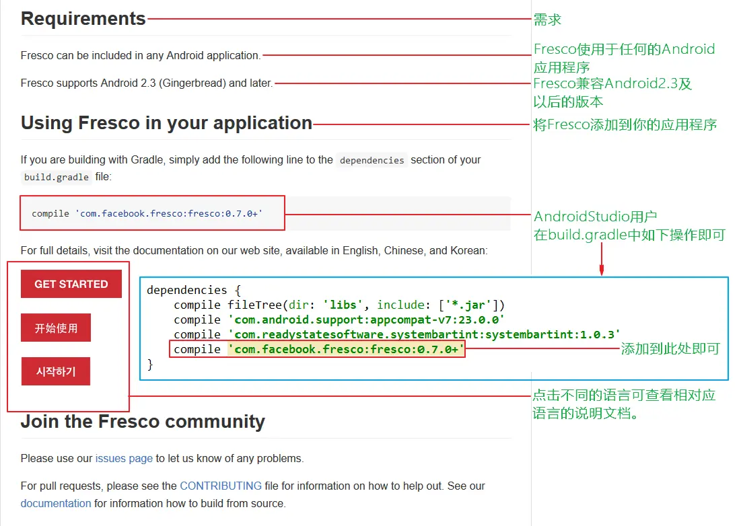Open the documentation link about building from source
Screen dimensions: 741x526
56,503
